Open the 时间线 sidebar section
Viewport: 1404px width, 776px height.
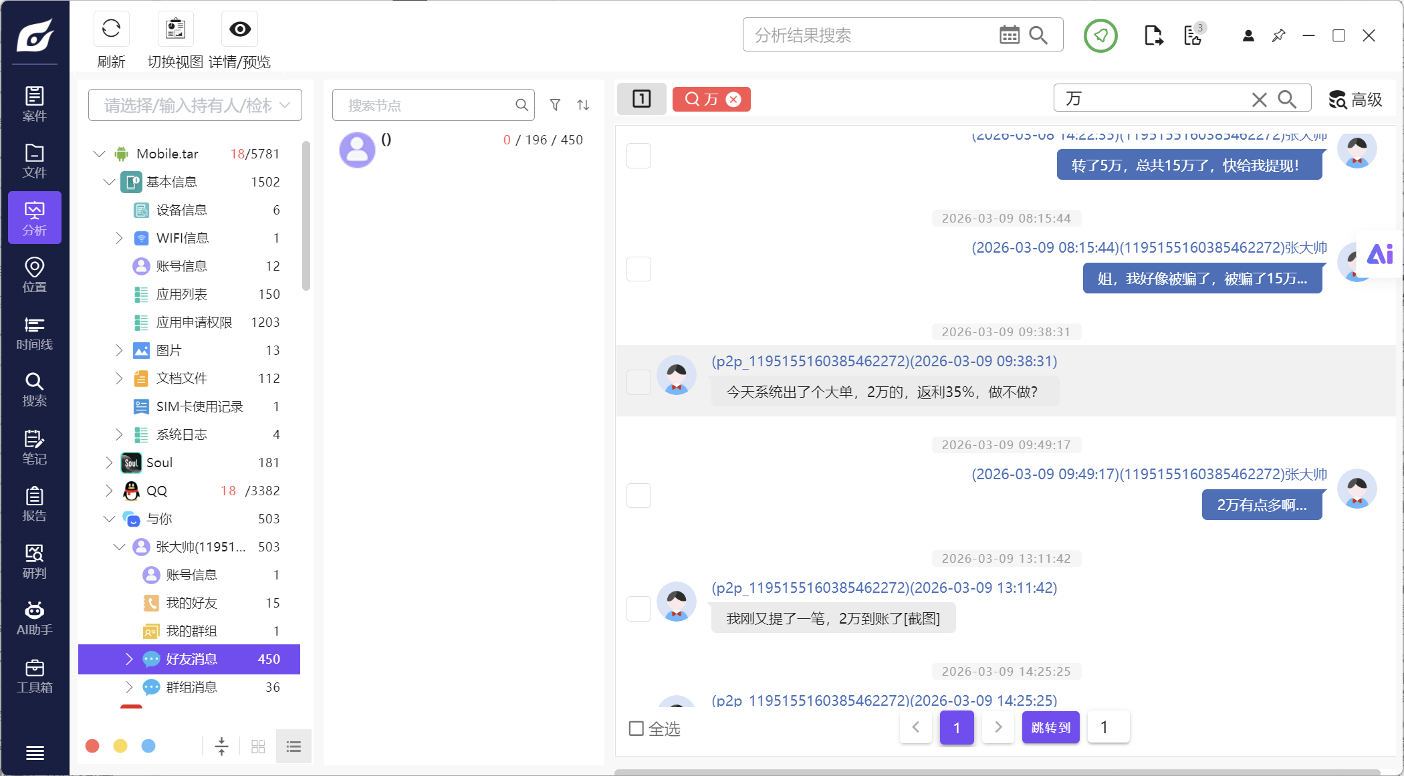tap(35, 333)
